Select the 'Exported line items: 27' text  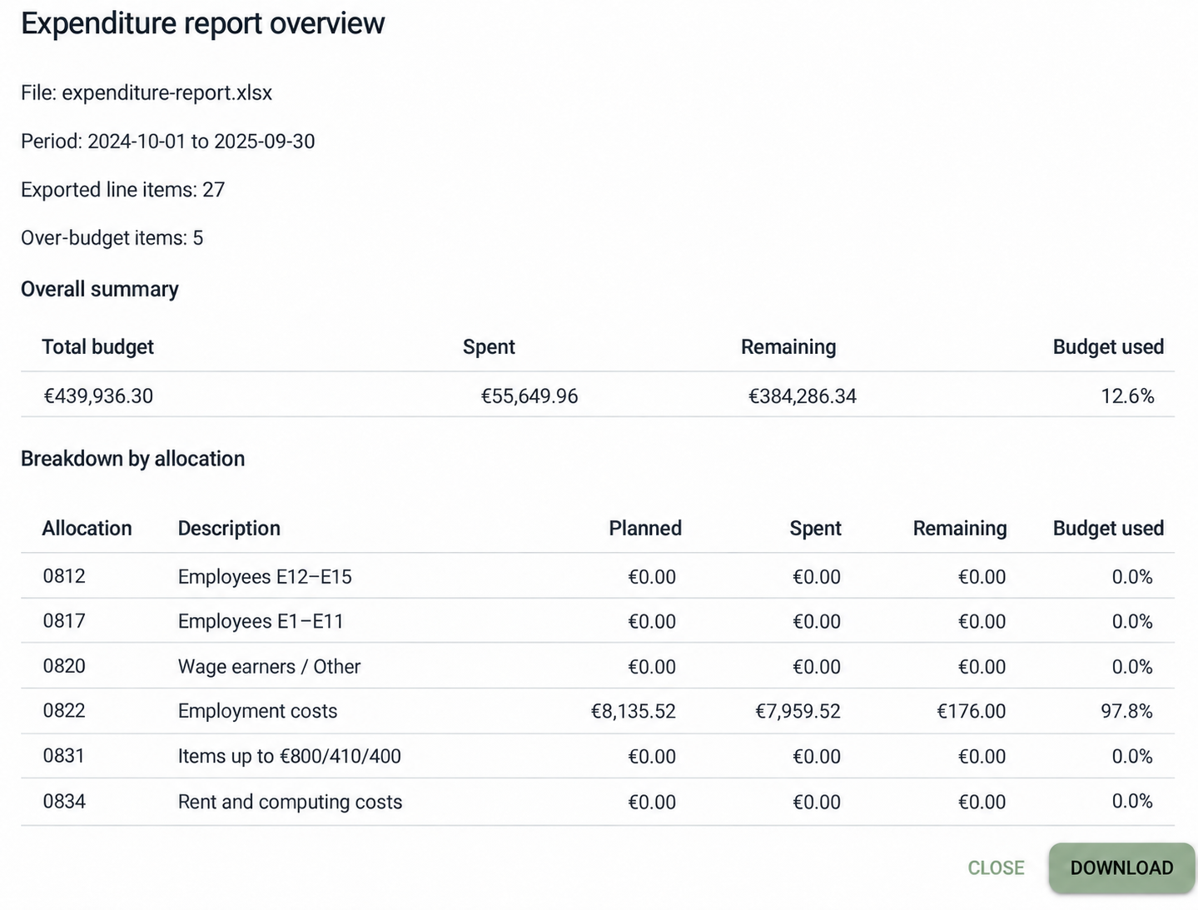coord(123,190)
